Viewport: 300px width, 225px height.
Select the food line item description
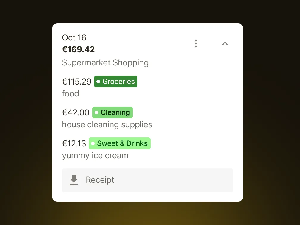(x=70, y=93)
